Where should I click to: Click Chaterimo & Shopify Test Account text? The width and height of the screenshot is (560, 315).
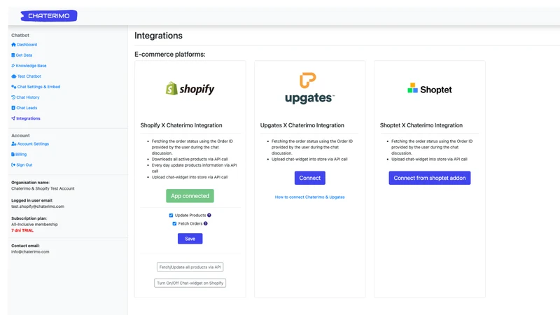pos(43,188)
